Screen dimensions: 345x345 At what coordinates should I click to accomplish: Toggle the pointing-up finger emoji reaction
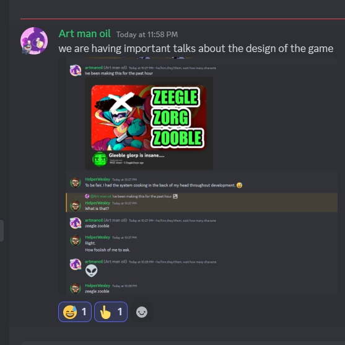[111, 312]
